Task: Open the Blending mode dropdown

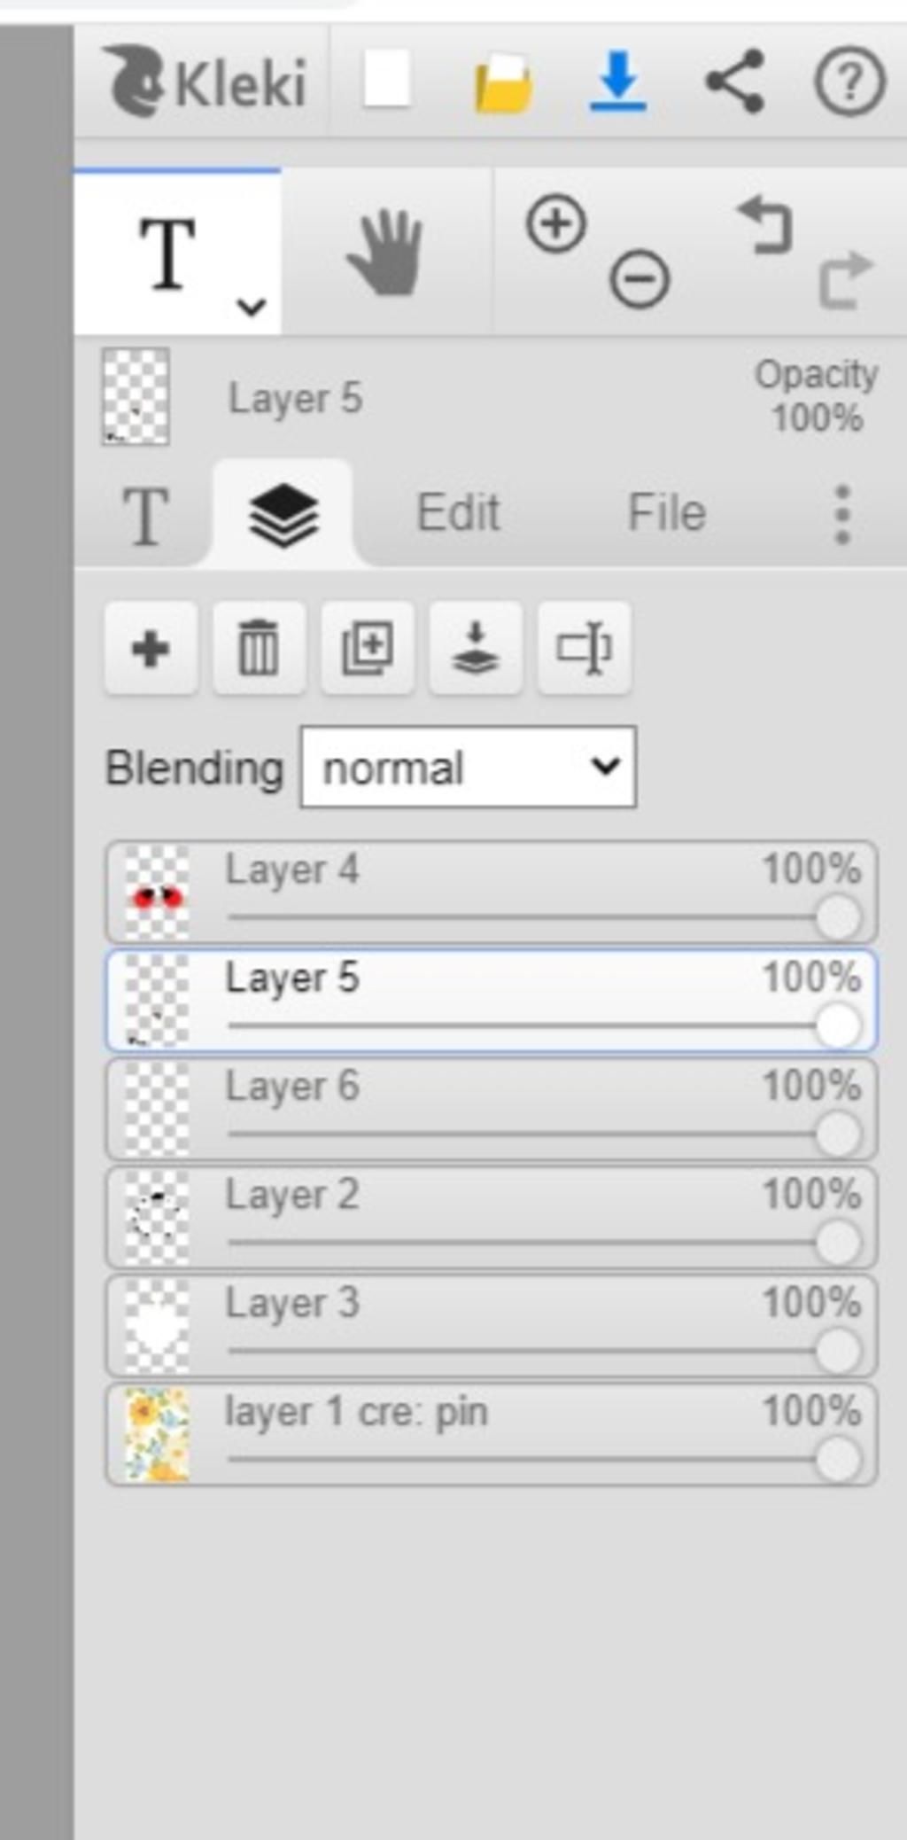Action: (x=468, y=767)
